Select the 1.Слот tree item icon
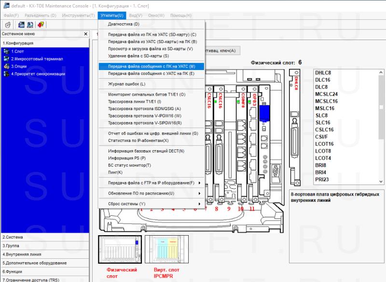Viewport: 386px width, 282px height. [x=7, y=51]
